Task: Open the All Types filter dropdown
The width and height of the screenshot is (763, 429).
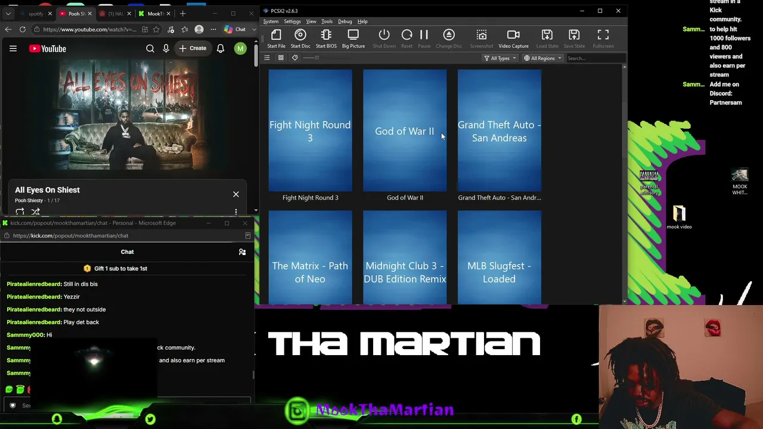Action: click(x=500, y=58)
